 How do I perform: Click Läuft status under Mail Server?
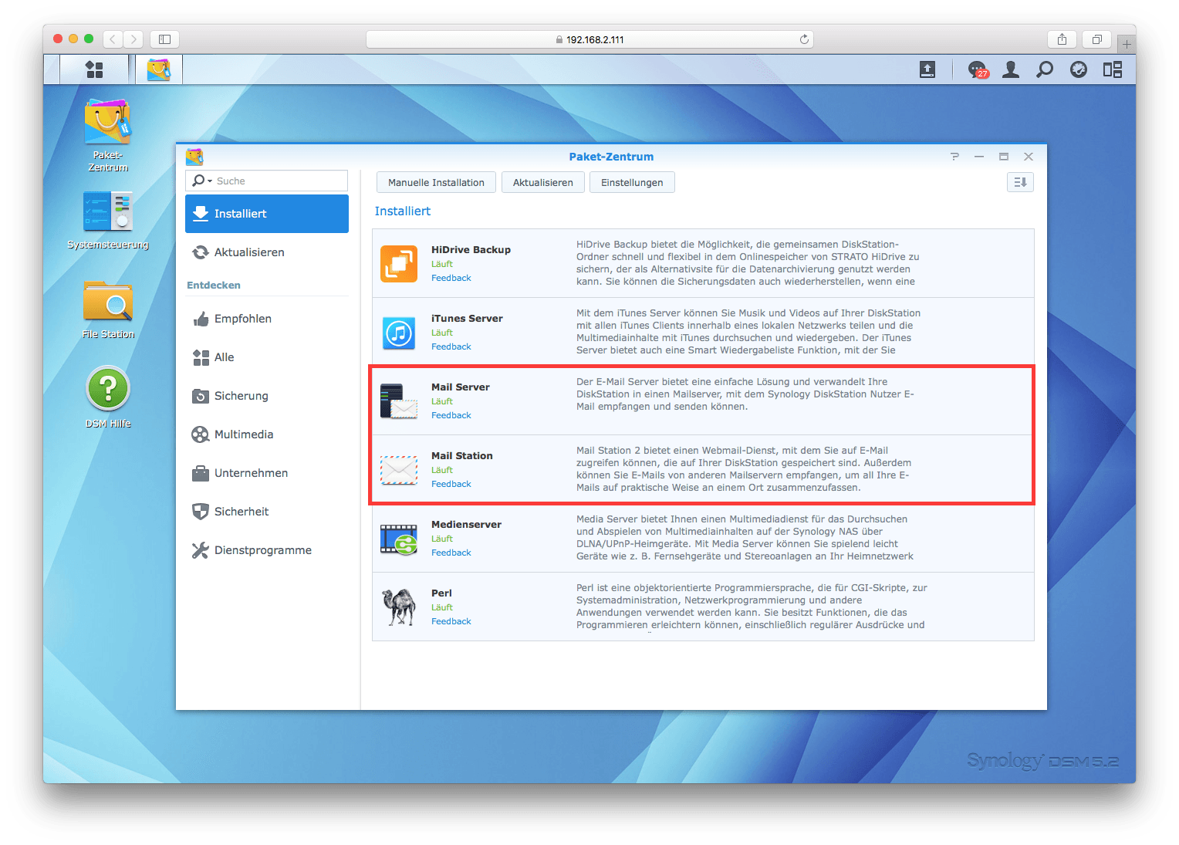442,401
